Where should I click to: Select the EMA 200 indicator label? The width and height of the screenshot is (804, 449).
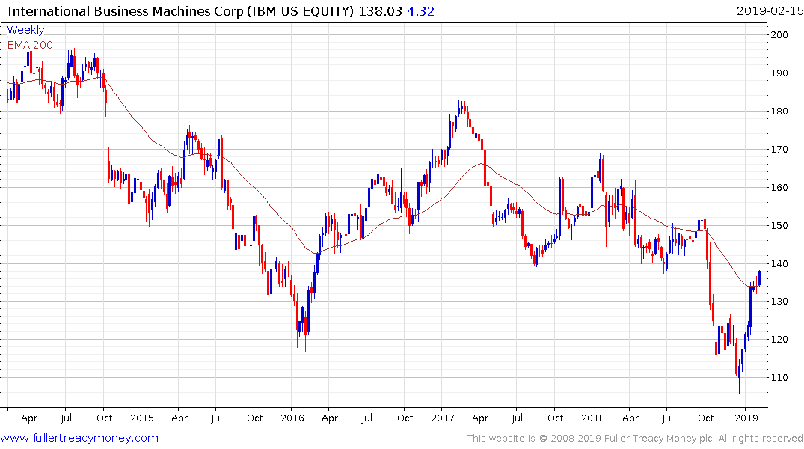(30, 45)
